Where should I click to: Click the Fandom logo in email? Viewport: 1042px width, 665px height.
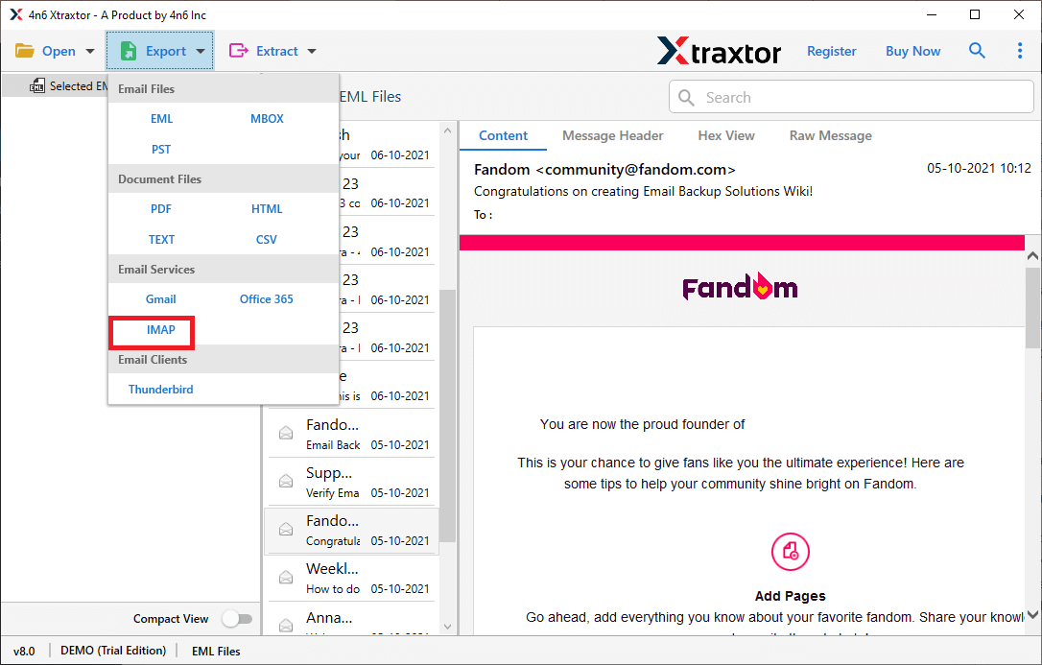click(740, 287)
